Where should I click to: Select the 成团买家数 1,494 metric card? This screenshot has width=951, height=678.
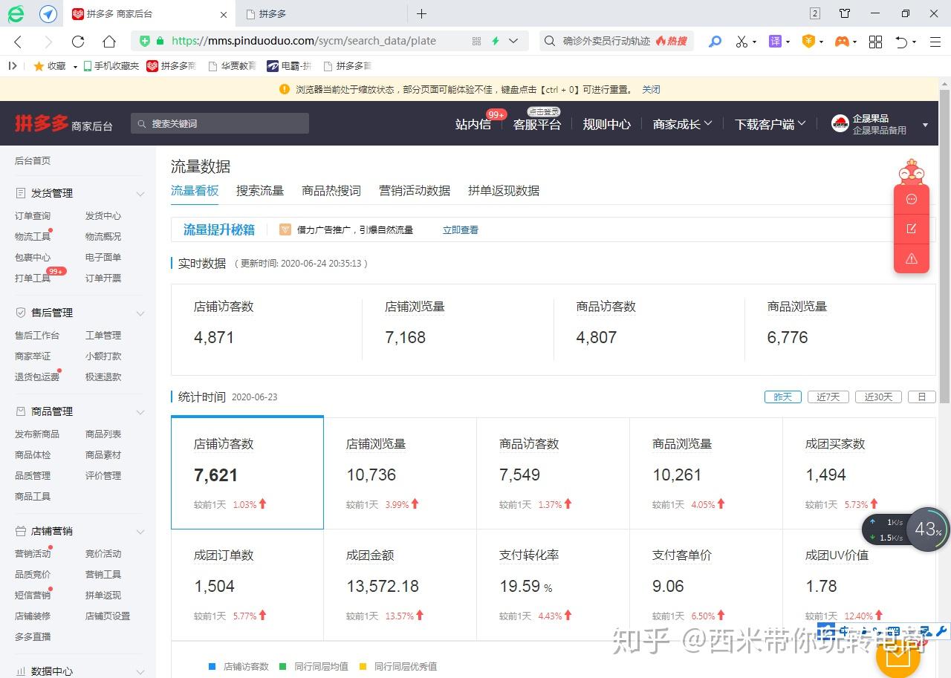point(859,473)
